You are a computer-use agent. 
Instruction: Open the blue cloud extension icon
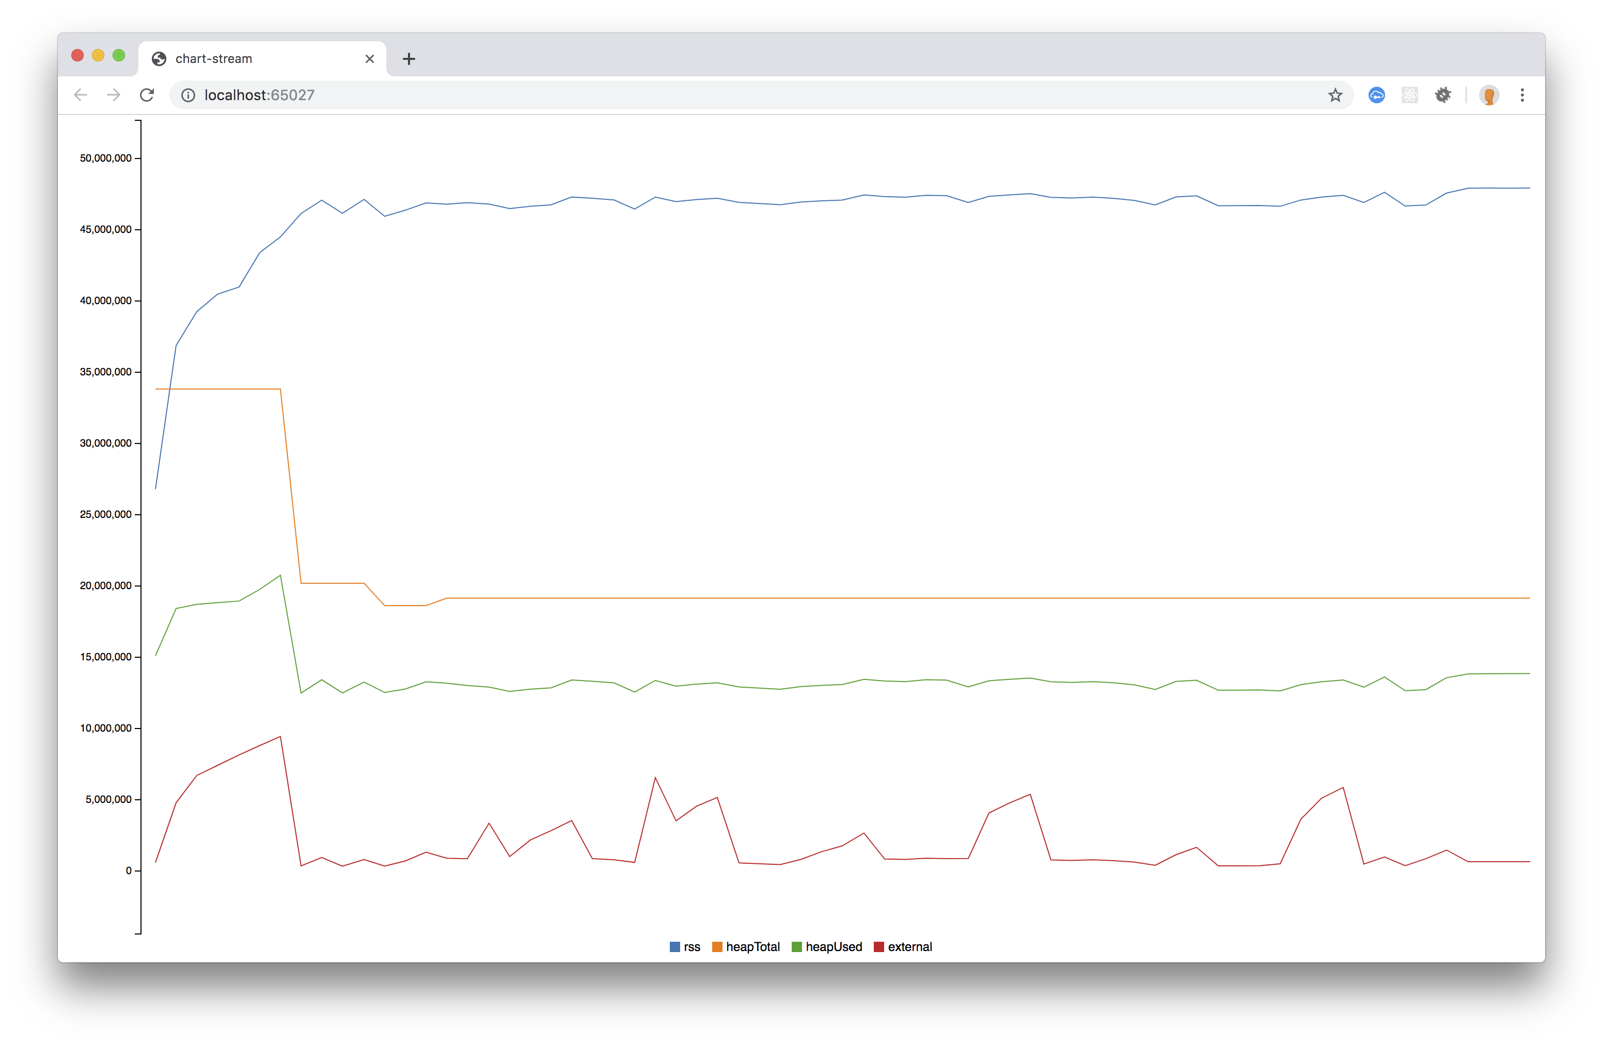click(1377, 95)
